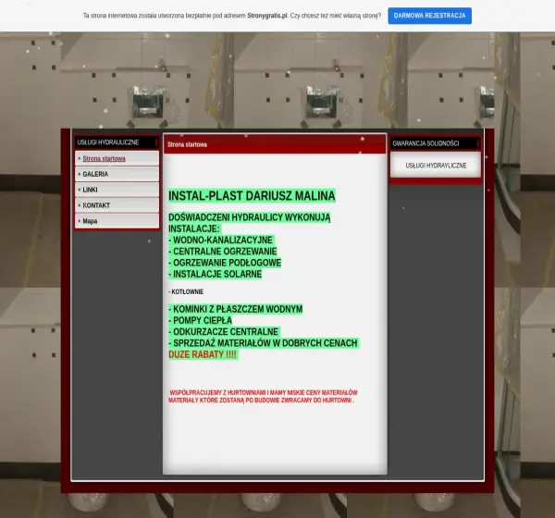Open the Strona startowa menu link

click(104, 158)
